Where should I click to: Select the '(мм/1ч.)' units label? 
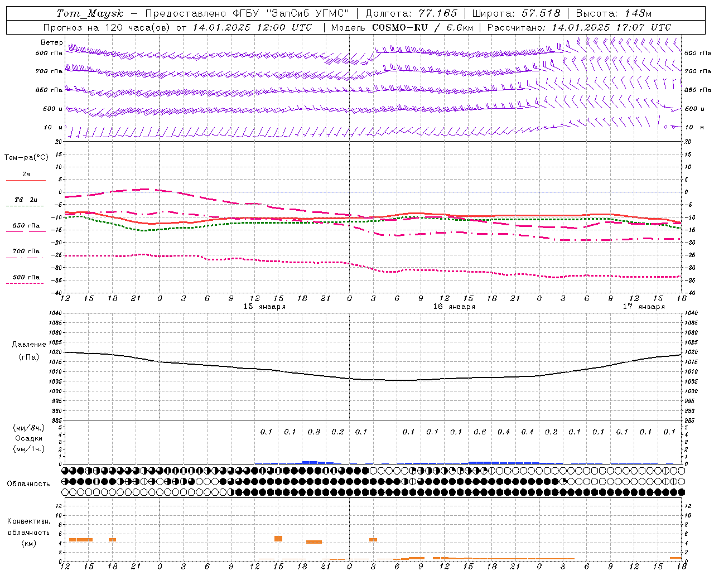coord(29,449)
